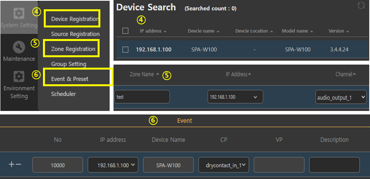The height and width of the screenshot is (179, 370).
Task: Sort by IP address column arrow in Device Search
Action: click(x=165, y=31)
